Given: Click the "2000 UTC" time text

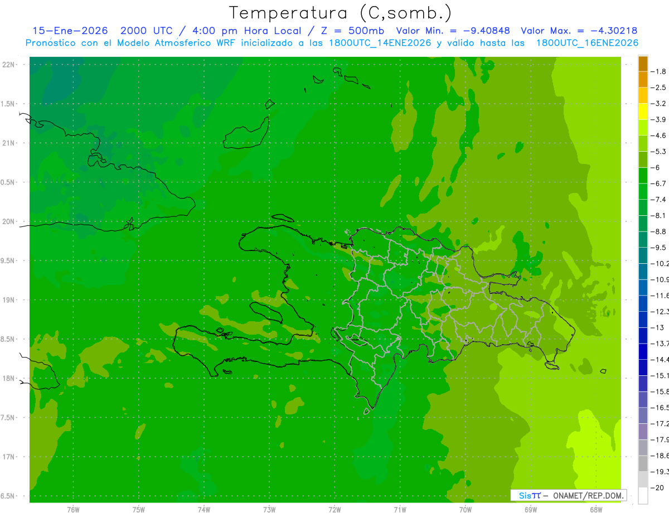Looking at the screenshot, I should (147, 31).
